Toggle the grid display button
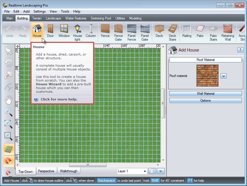Screen dimensions: 247x186 pyautogui.click(x=9, y=149)
